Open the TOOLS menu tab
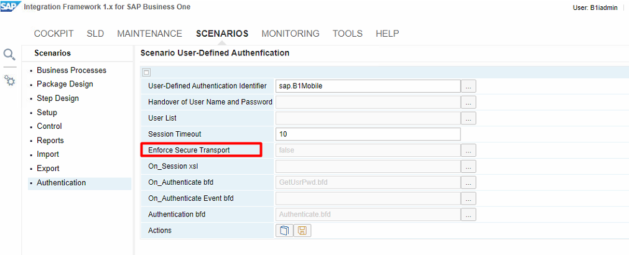 pos(347,34)
